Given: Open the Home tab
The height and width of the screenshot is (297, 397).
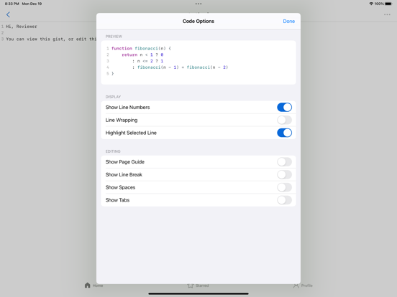Looking at the screenshot, I should pos(93,286).
